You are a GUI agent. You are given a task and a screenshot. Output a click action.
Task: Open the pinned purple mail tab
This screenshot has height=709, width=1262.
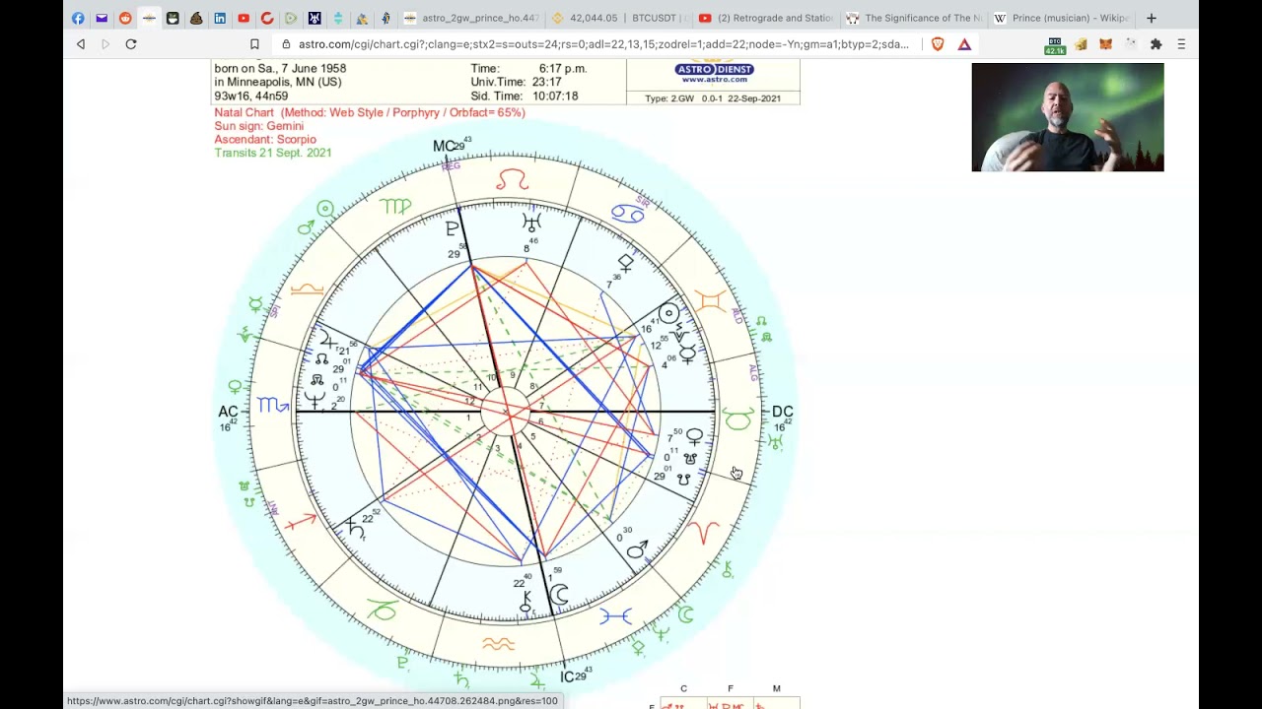coord(102,18)
